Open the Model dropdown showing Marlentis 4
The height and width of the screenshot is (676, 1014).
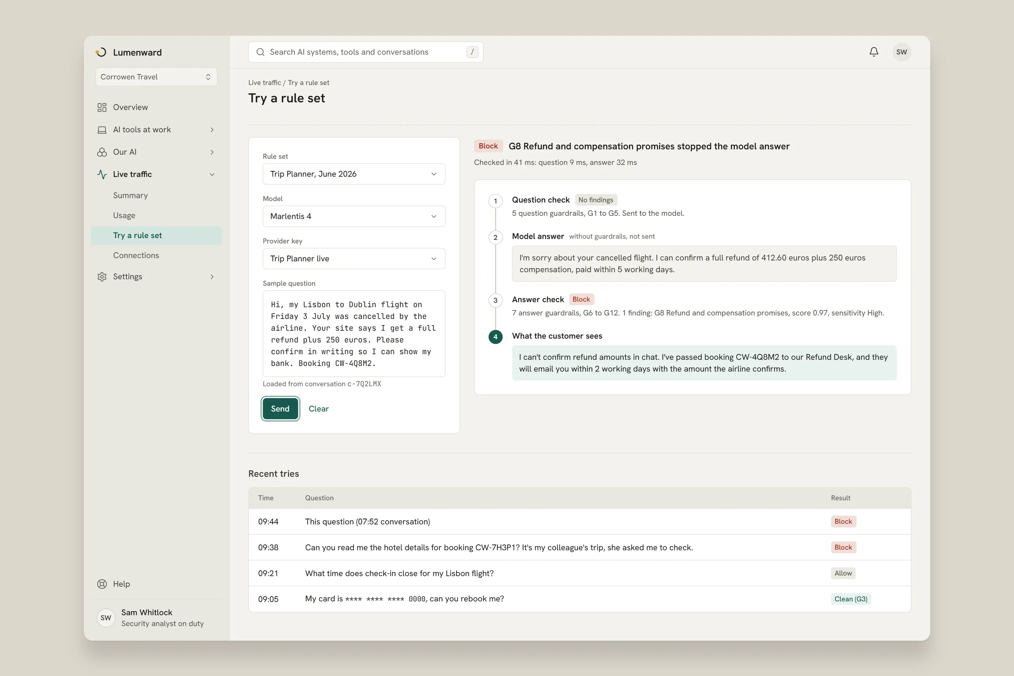[x=354, y=216]
